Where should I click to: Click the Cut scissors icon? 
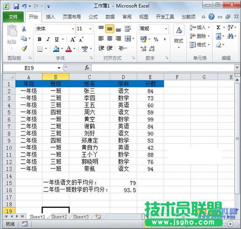(24, 29)
